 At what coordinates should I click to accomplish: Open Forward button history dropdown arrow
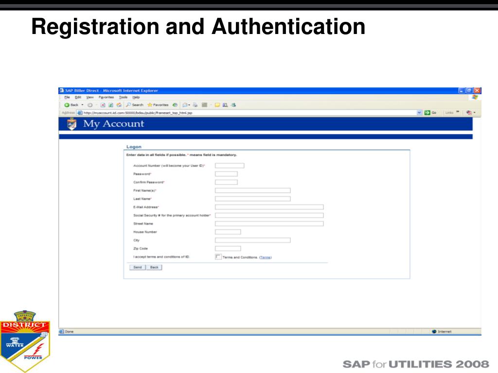pos(96,105)
